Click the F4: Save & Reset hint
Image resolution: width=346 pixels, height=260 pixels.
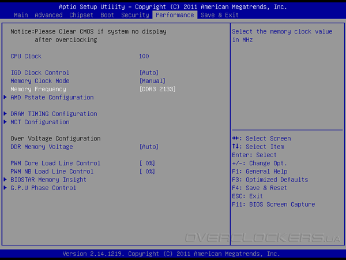coord(259,188)
